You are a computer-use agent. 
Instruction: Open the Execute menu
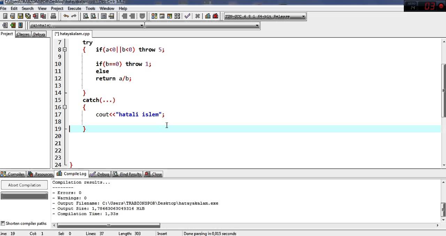[74, 8]
